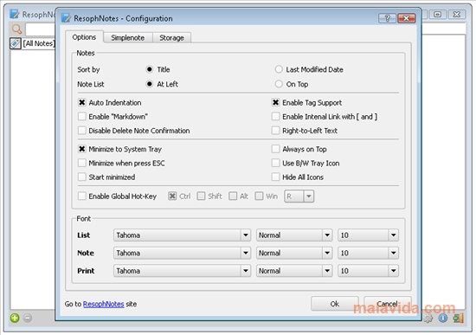This screenshot has width=476, height=335.
Task: Uncheck Enable Tag Support checkbox
Action: pos(275,103)
